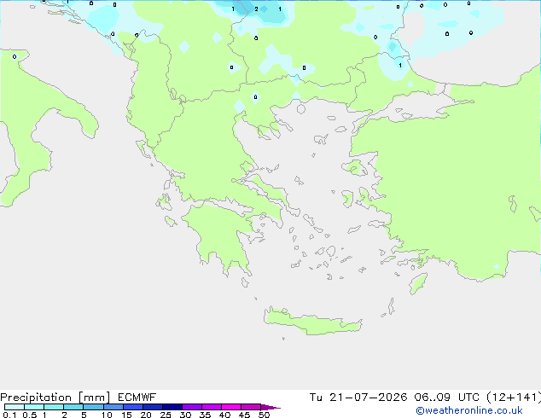
Task: Click the '06..09 UTC' time text
Action: point(447,398)
